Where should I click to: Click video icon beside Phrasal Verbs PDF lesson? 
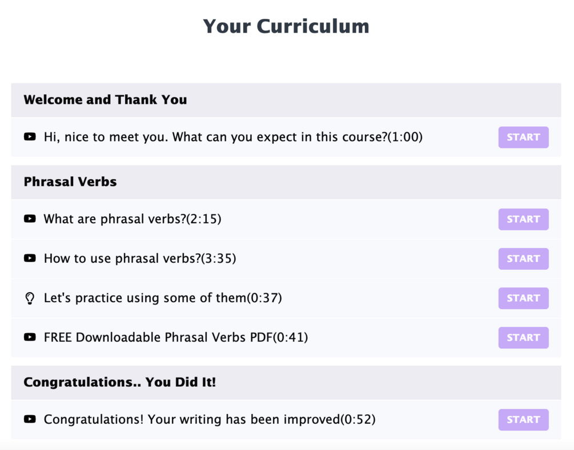pos(30,338)
